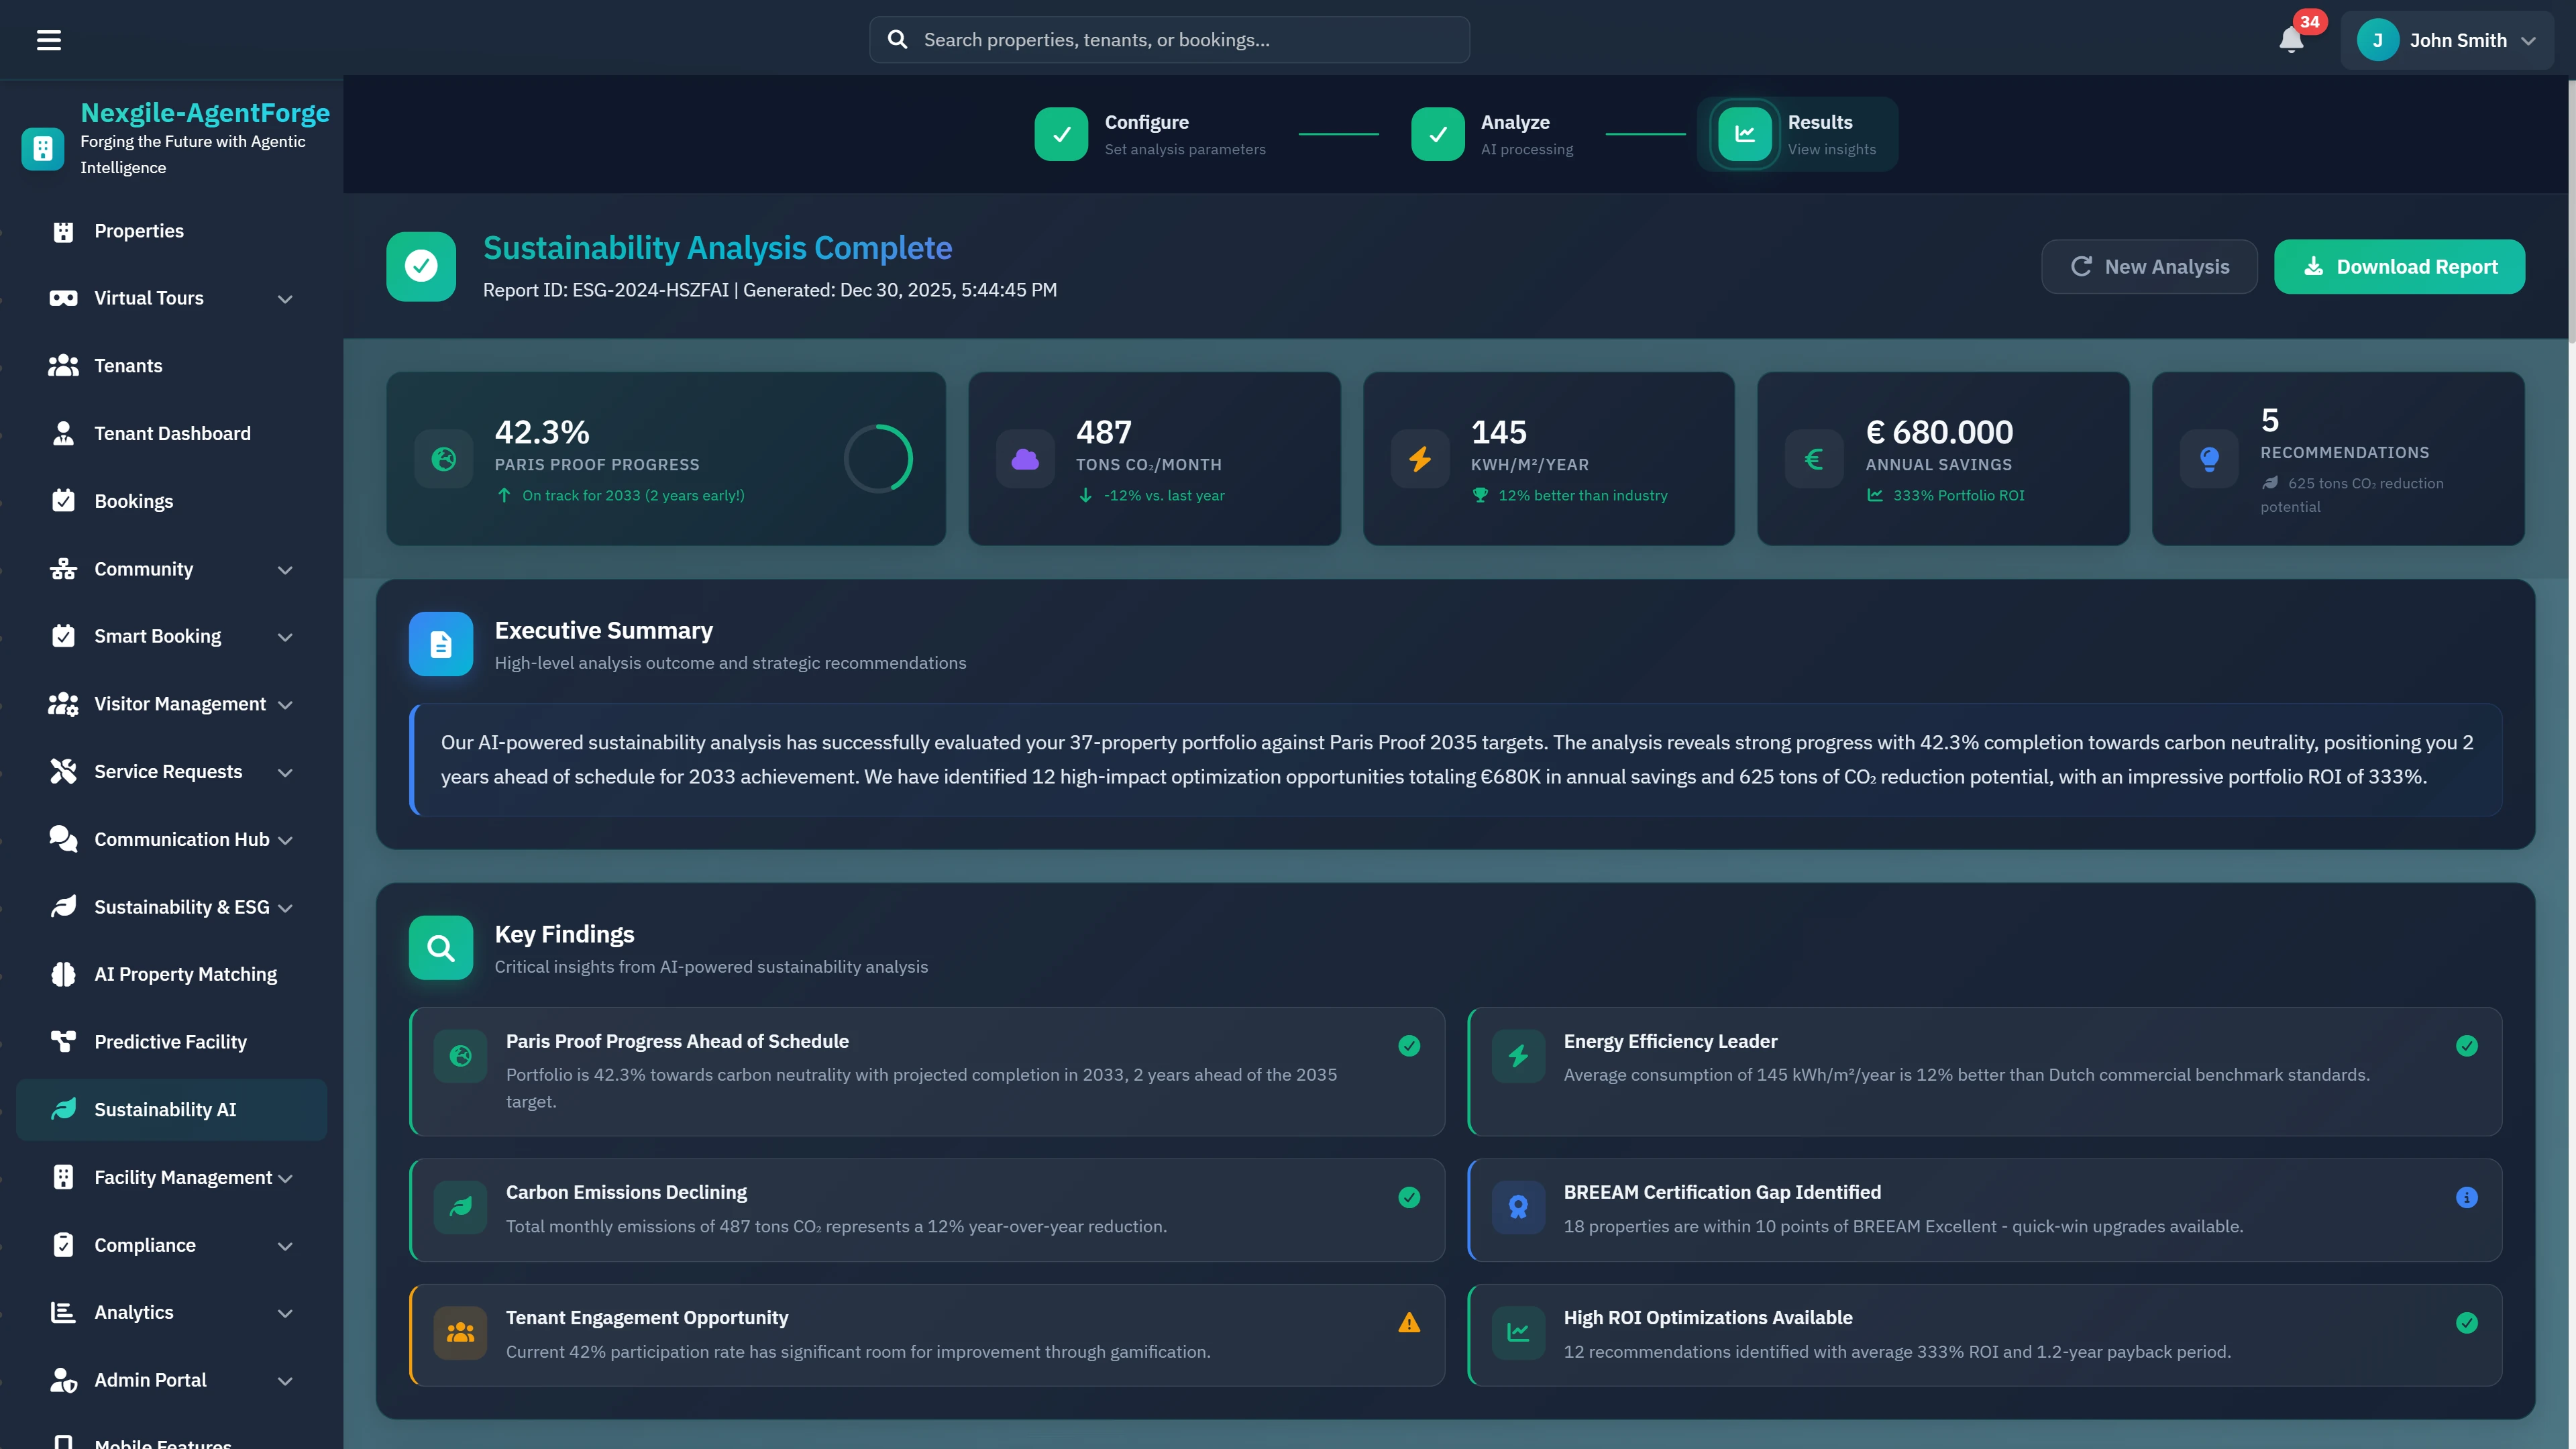Expand the Virtual Tours menu
The width and height of the screenshot is (2576, 1449).
pos(285,298)
